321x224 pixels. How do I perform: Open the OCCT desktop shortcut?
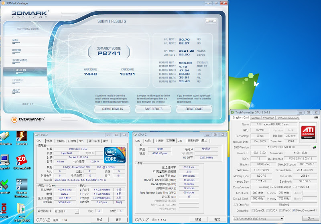coord(4,210)
